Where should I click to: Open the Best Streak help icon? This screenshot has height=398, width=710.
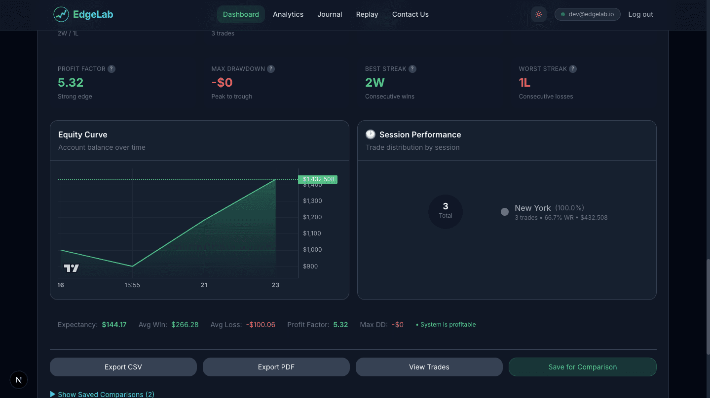pos(412,69)
